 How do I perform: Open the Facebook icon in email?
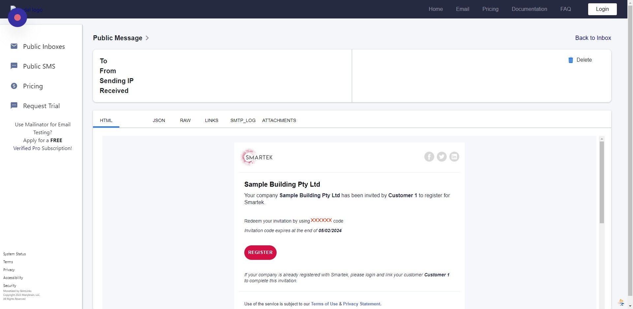coord(429,157)
